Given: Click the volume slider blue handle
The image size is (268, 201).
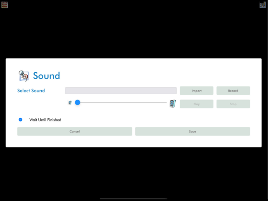Looking at the screenshot, I should (x=77, y=102).
